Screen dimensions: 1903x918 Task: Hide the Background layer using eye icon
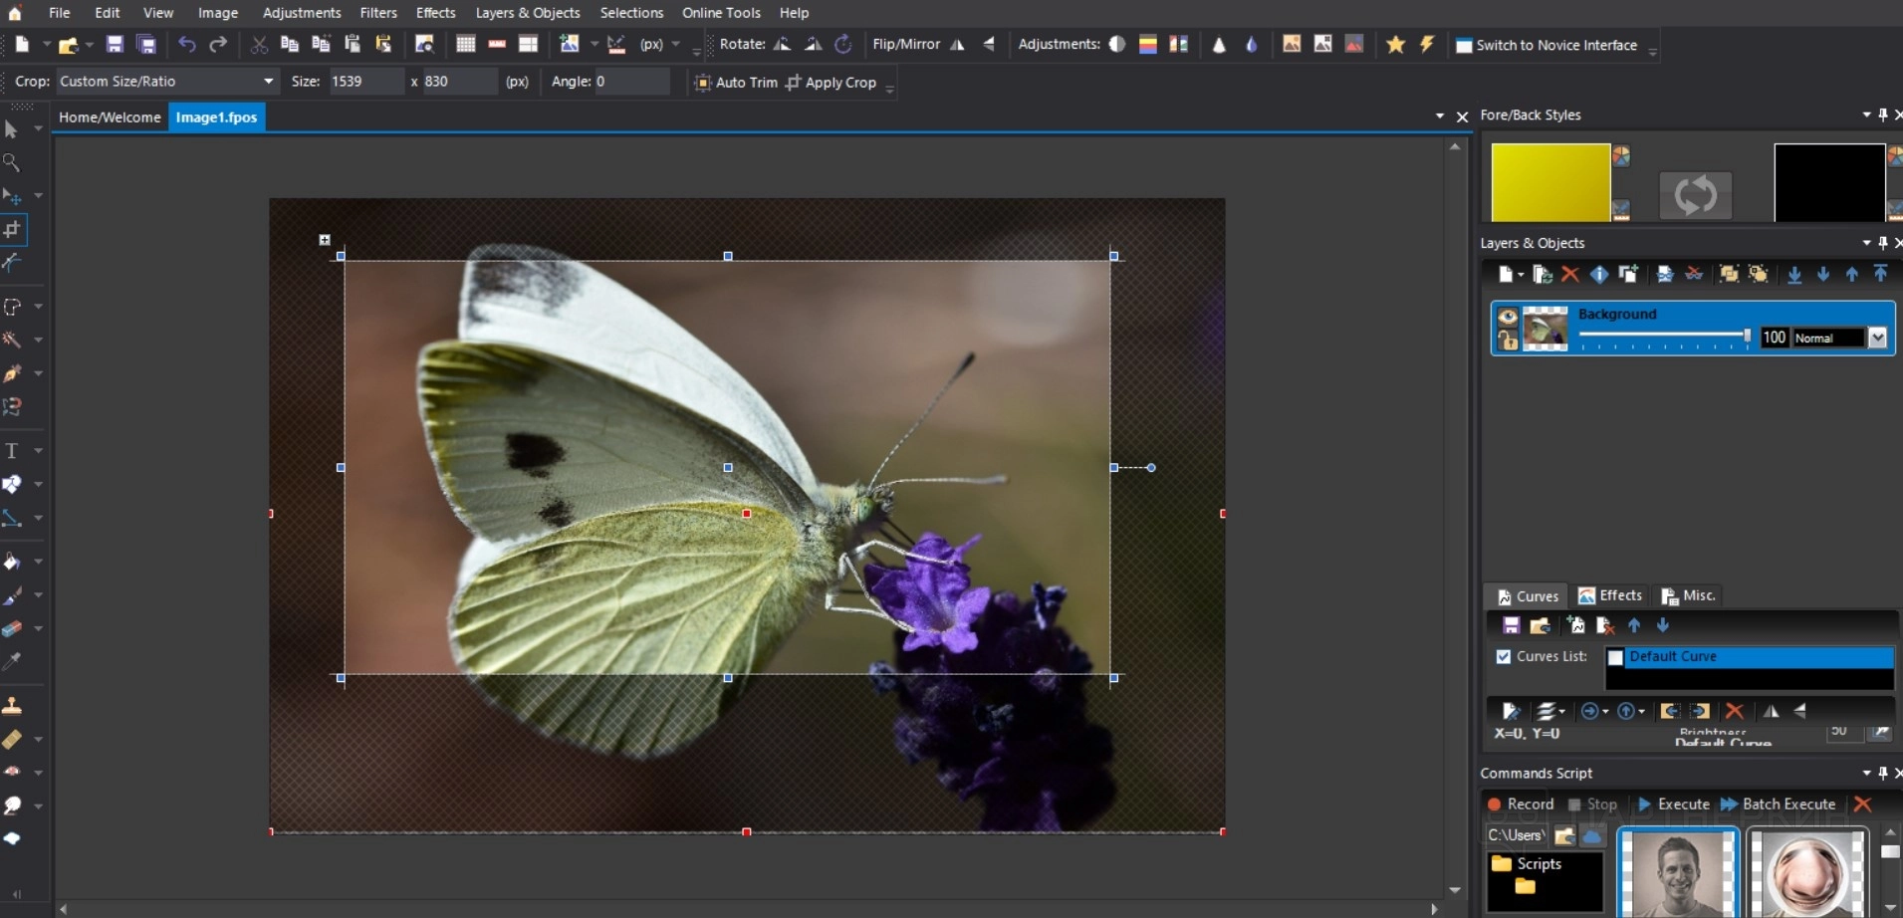click(x=1508, y=317)
